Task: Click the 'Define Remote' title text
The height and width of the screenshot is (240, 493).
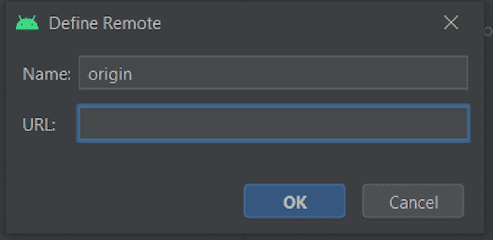Action: 105,23
